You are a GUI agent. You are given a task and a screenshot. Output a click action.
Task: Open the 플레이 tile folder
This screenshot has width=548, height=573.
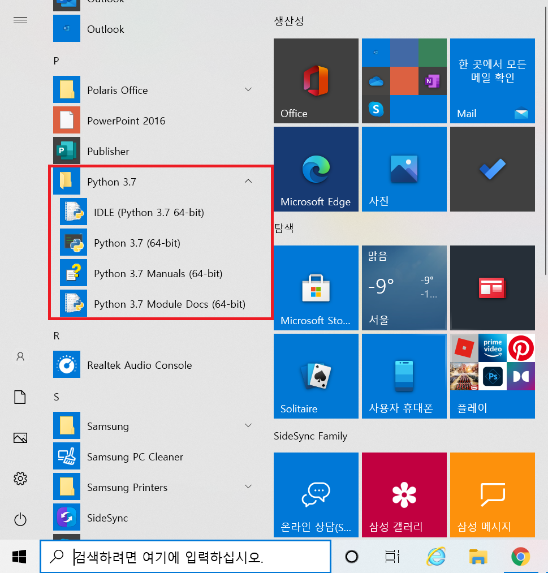click(x=493, y=376)
